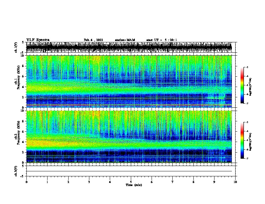Click the ch.1 frequency axis "2" tick label
Image resolution: width=265 pixels, height=204 pixels.
point(23,97)
